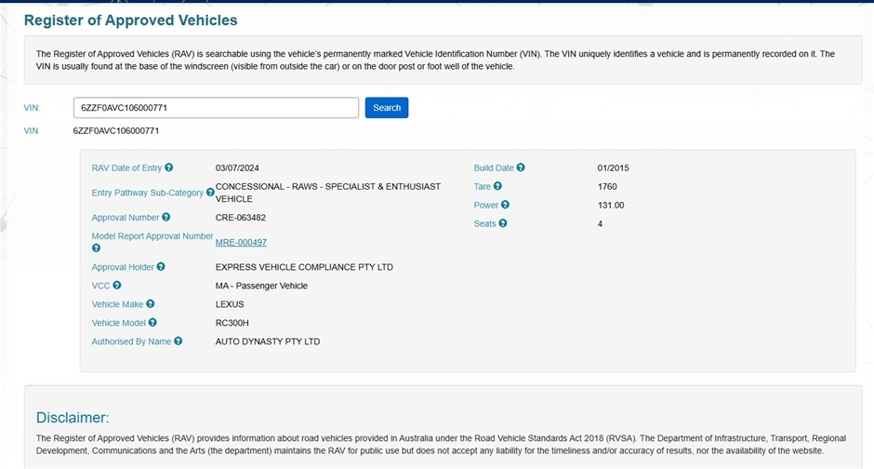
Task: Click into the VIN input field
Action: (x=216, y=108)
